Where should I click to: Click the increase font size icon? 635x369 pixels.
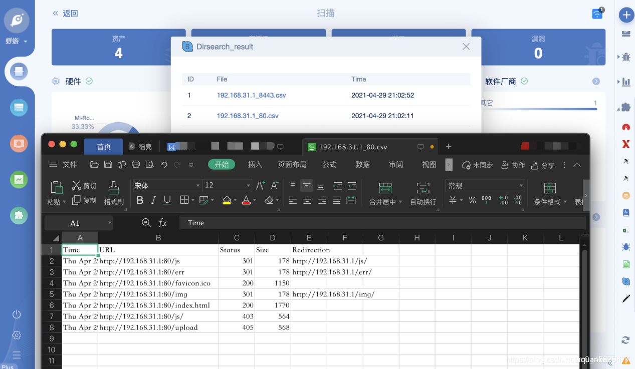pos(260,186)
